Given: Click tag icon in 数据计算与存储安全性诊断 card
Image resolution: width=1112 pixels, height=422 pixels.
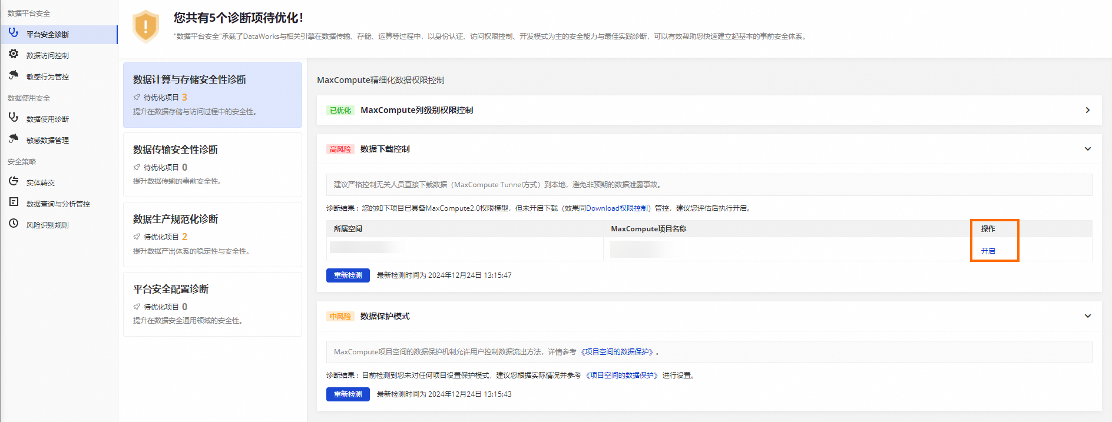Looking at the screenshot, I should click(x=137, y=98).
